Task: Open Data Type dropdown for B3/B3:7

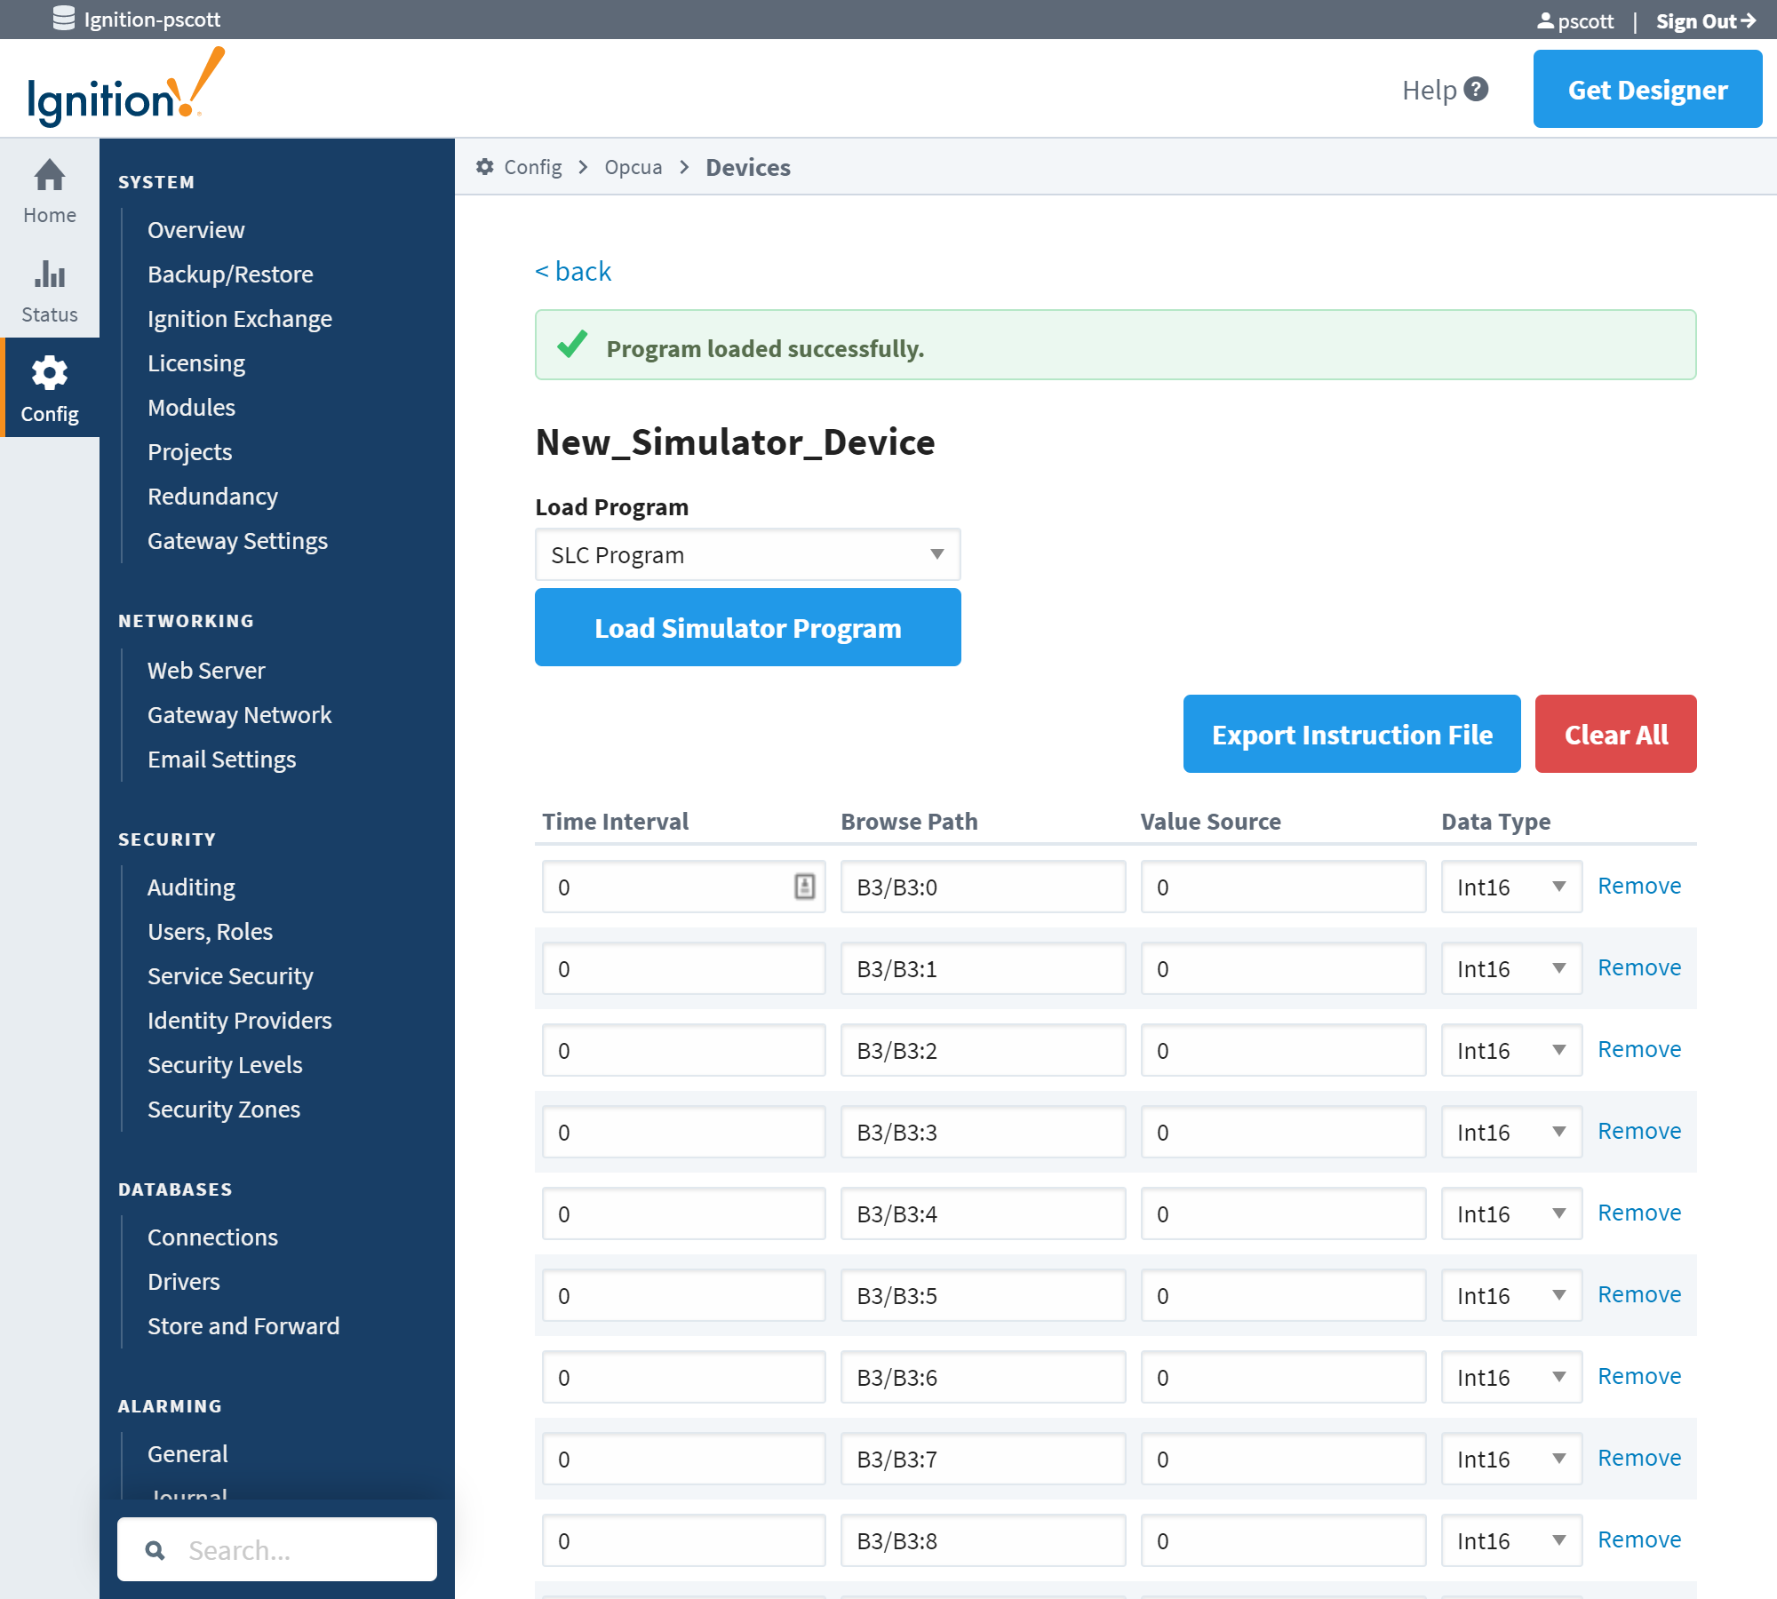Action: coord(1511,1459)
